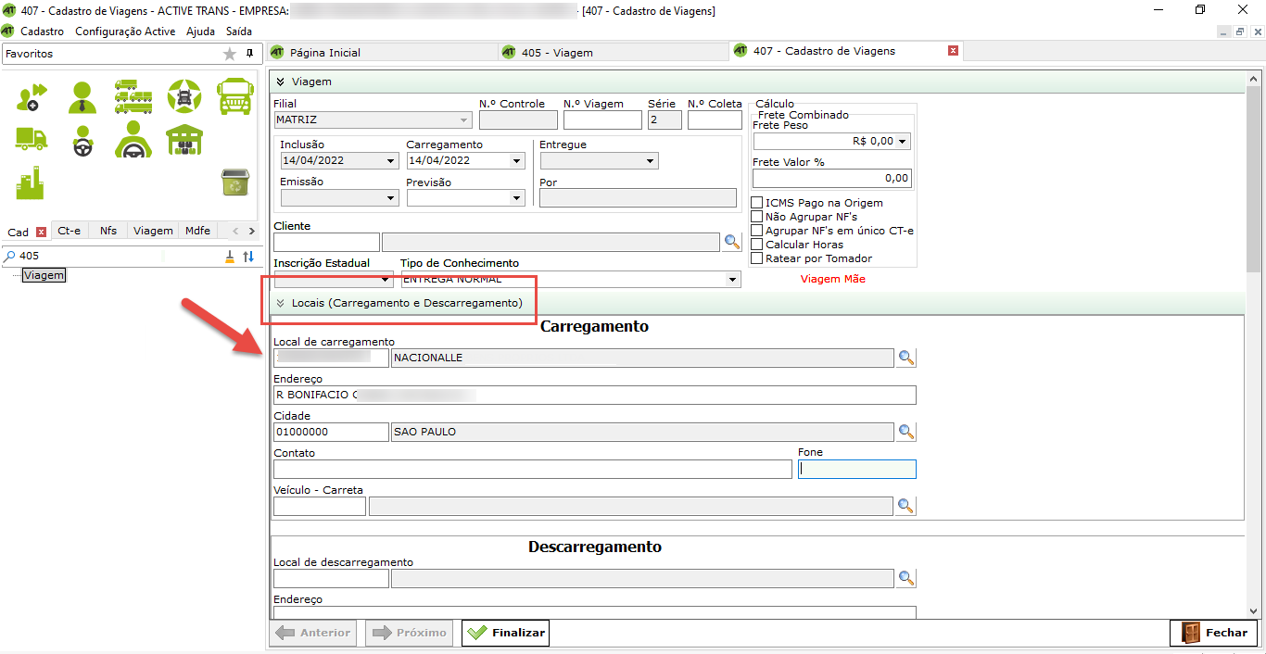Screen dimensions: 1266x654
Task: Click the broom icon to clear search
Action: coord(230,257)
